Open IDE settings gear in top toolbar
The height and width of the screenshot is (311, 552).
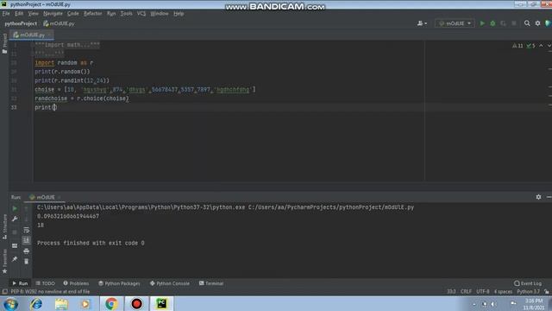[x=537, y=23]
